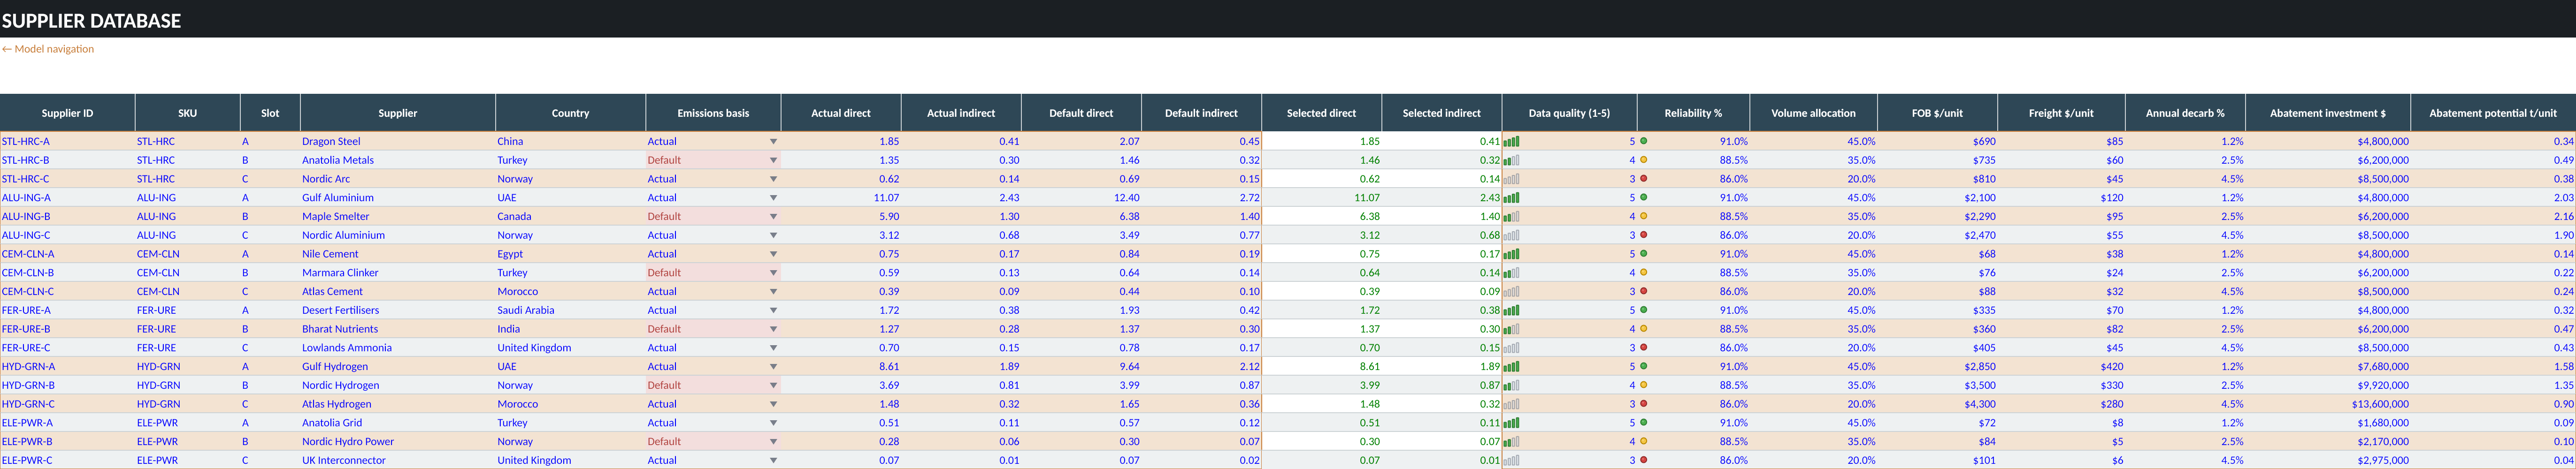Click the Abatement investment $ column header
The height and width of the screenshot is (469, 2576).
pyautogui.click(x=2327, y=113)
